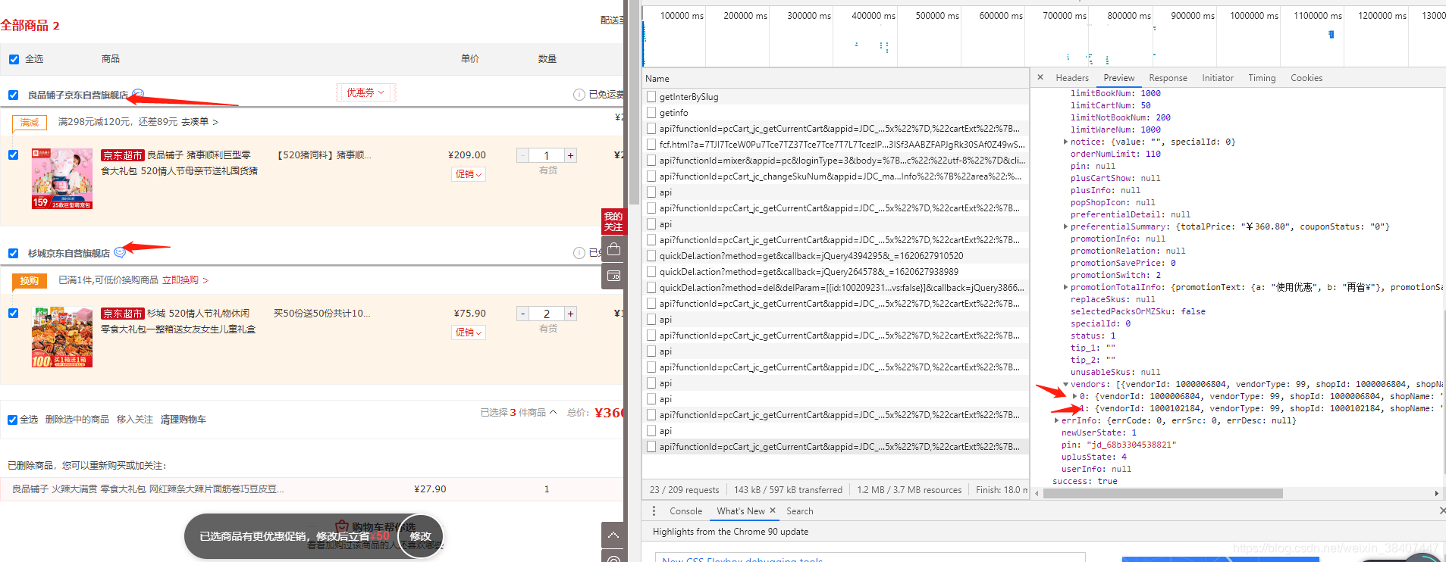The width and height of the screenshot is (1446, 562).
Task: Switch to the Cookies tab
Action: 1306,78
